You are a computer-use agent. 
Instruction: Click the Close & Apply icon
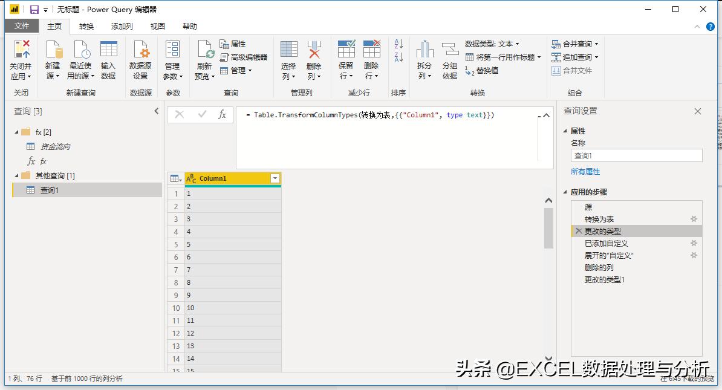click(x=22, y=49)
